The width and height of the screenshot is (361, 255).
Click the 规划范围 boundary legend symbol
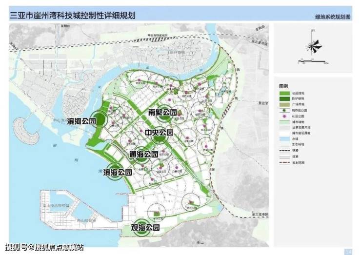(x=284, y=162)
